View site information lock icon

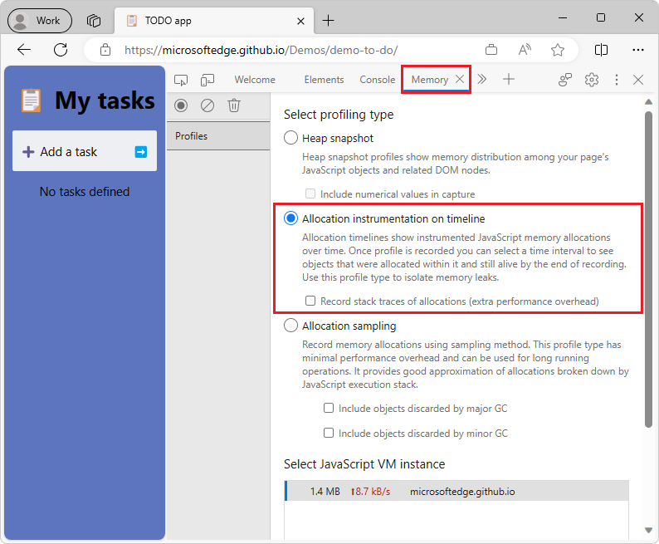pyautogui.click(x=105, y=50)
